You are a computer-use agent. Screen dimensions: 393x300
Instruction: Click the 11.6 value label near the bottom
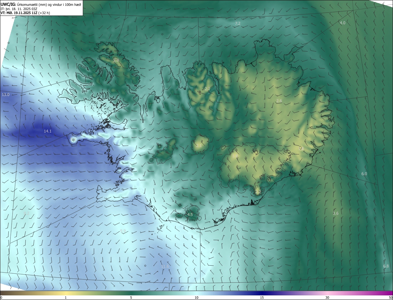coord(165,266)
